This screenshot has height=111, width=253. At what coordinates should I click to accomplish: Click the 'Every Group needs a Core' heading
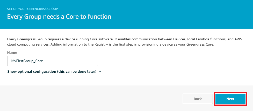[59, 17]
